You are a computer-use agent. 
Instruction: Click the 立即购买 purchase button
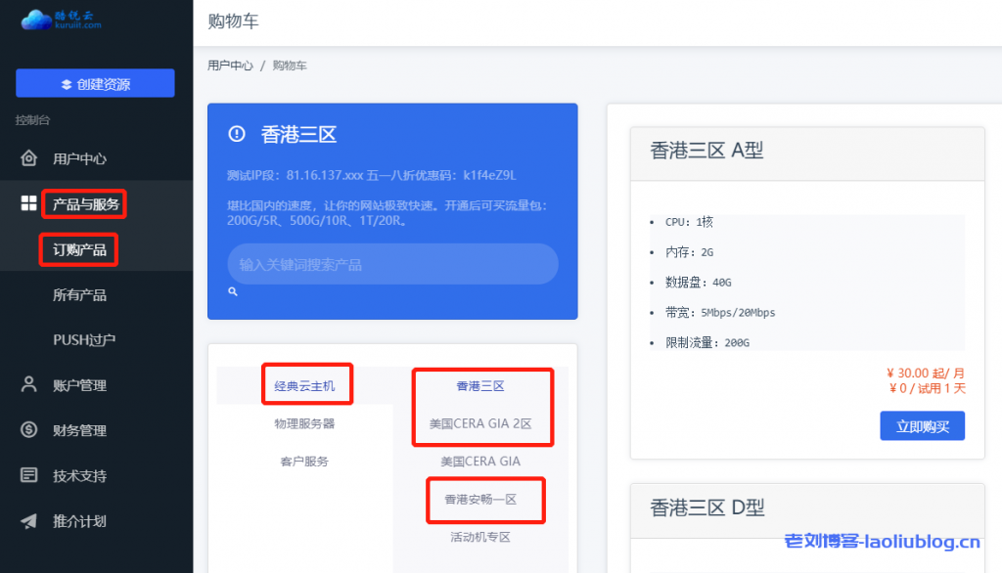[x=921, y=425]
